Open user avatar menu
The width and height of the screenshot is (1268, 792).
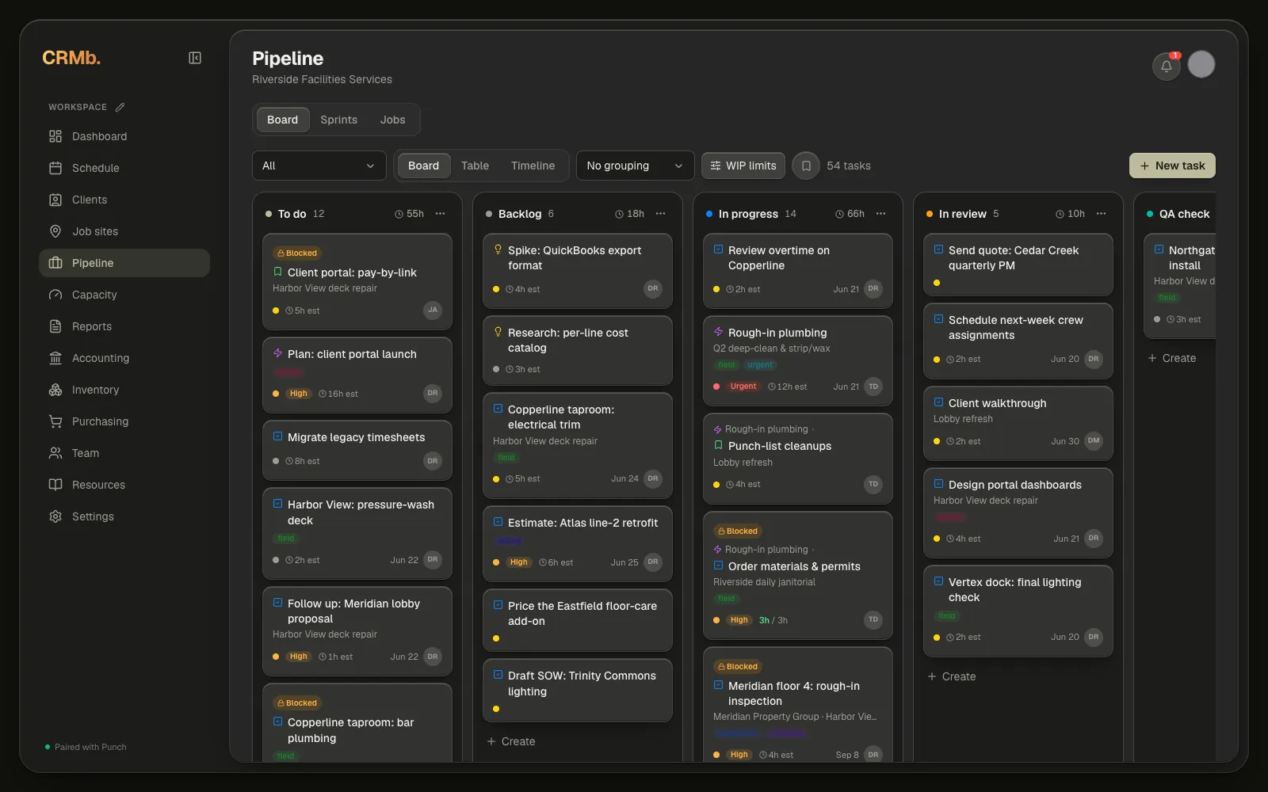coord(1201,64)
